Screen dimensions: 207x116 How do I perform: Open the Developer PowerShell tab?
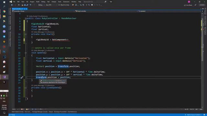pos(60,112)
